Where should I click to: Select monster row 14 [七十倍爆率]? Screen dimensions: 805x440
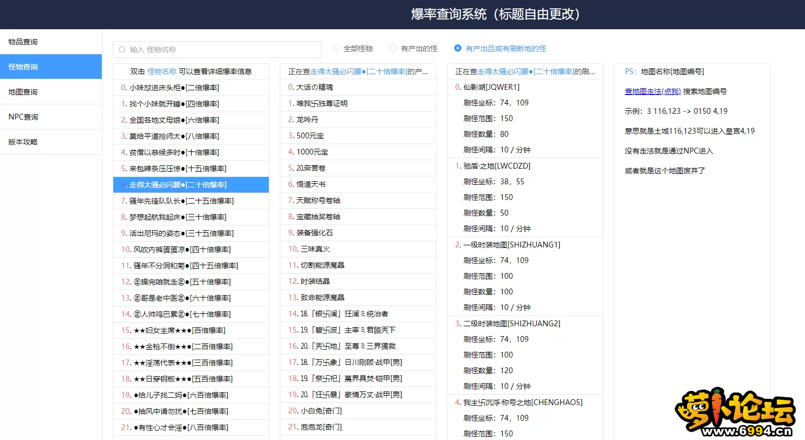(x=191, y=314)
